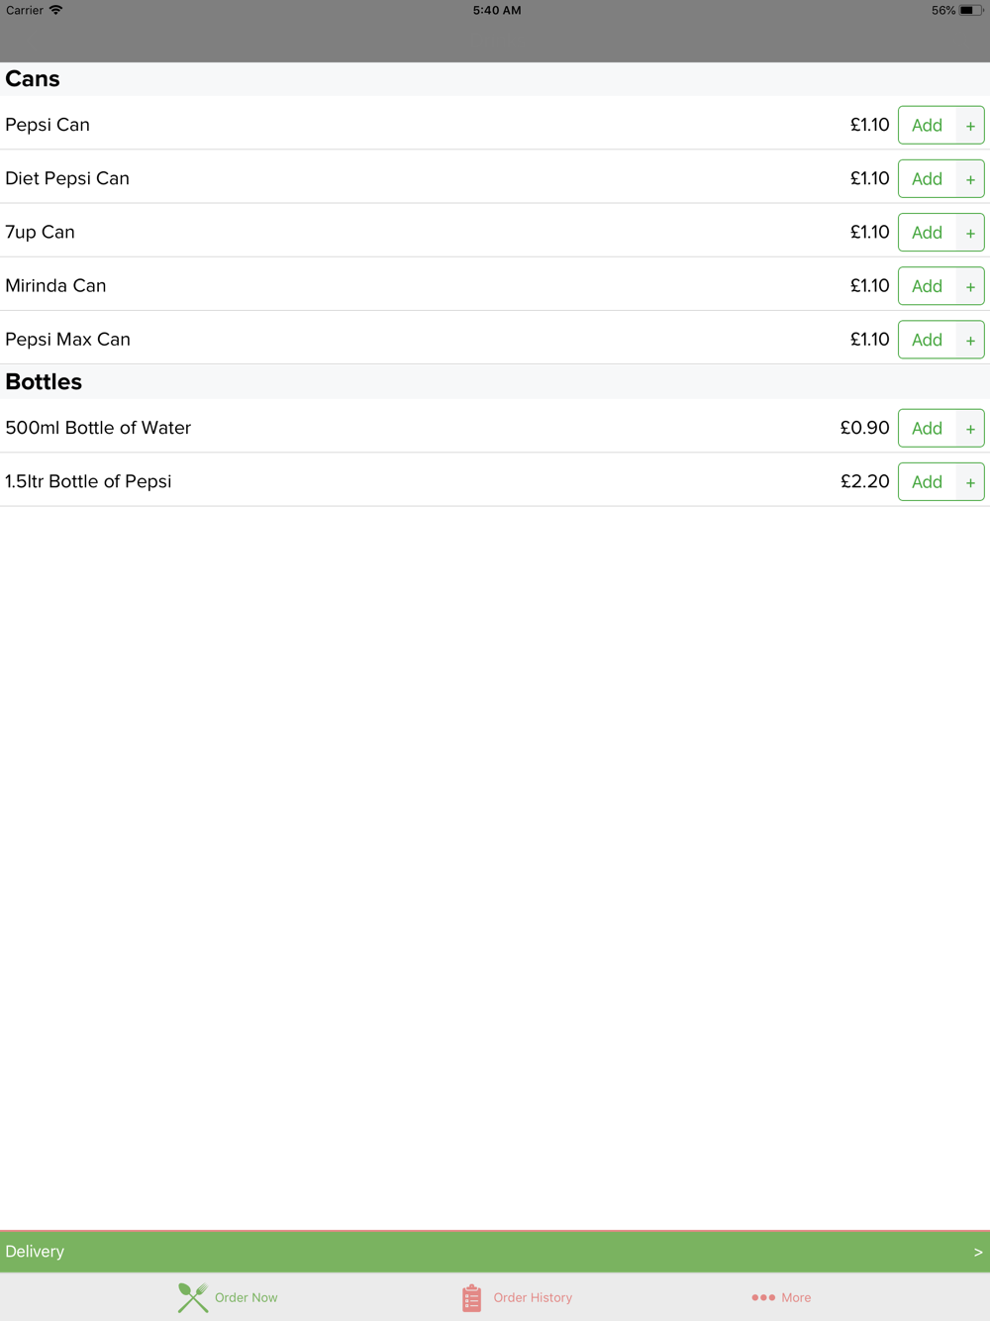Open the Order History clipboard icon
This screenshot has height=1321, width=990.
click(x=471, y=1297)
